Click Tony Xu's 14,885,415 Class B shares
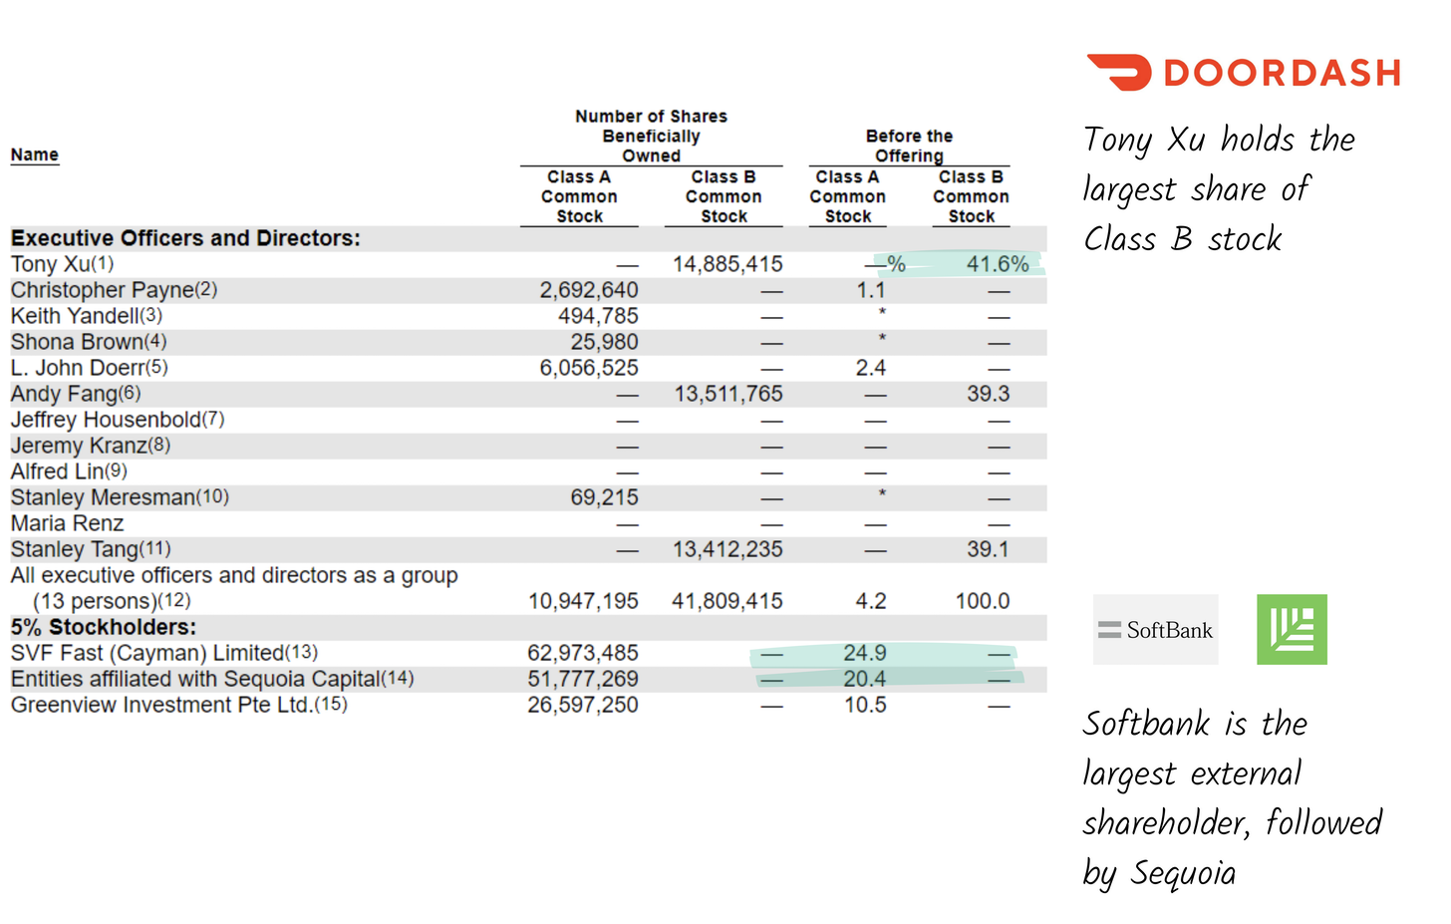 pyautogui.click(x=727, y=264)
